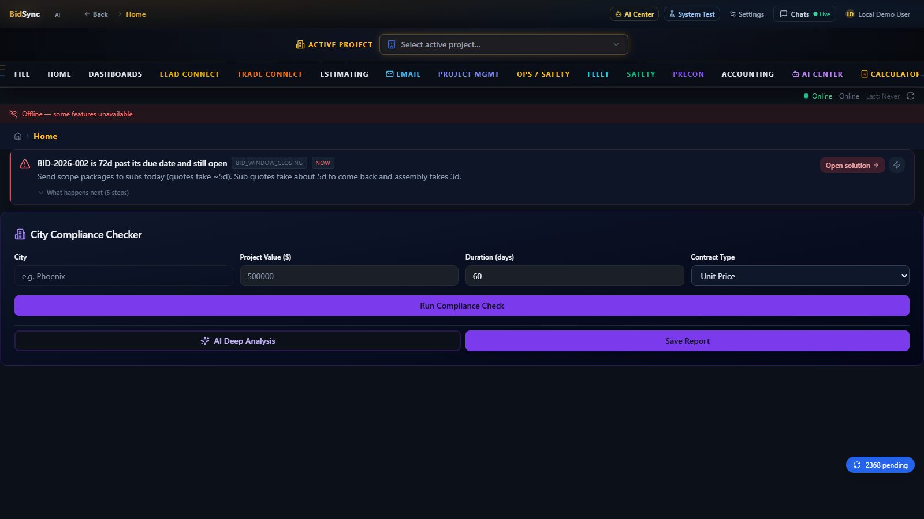Open the PRECON menu
The width and height of the screenshot is (924, 519).
[x=688, y=74]
